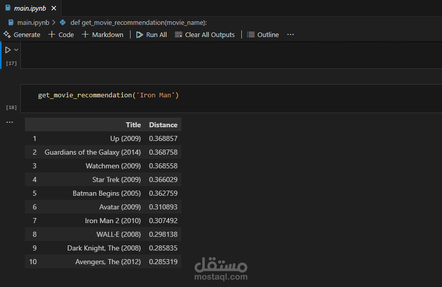Viewport: 442px width, 287px height.
Task: Open the toolbar more actions ellipsis
Action: 290,34
